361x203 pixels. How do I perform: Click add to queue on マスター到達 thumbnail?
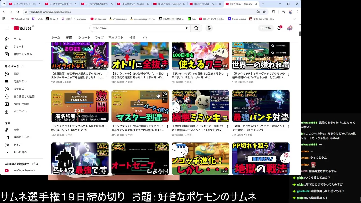click(x=165, y=100)
